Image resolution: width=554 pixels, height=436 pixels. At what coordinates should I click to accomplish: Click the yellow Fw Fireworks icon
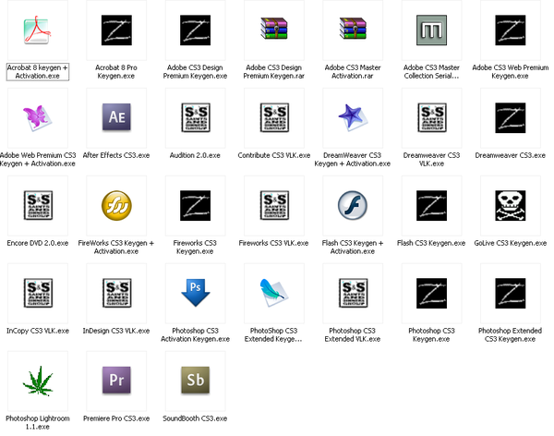click(x=116, y=205)
